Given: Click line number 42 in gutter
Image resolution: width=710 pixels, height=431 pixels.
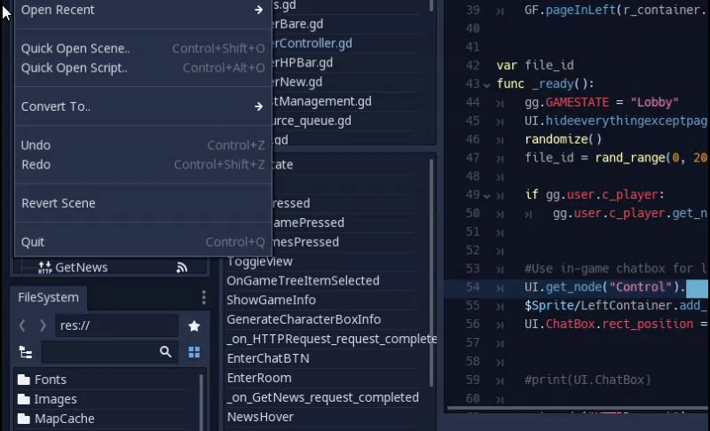Looking at the screenshot, I should point(472,66).
